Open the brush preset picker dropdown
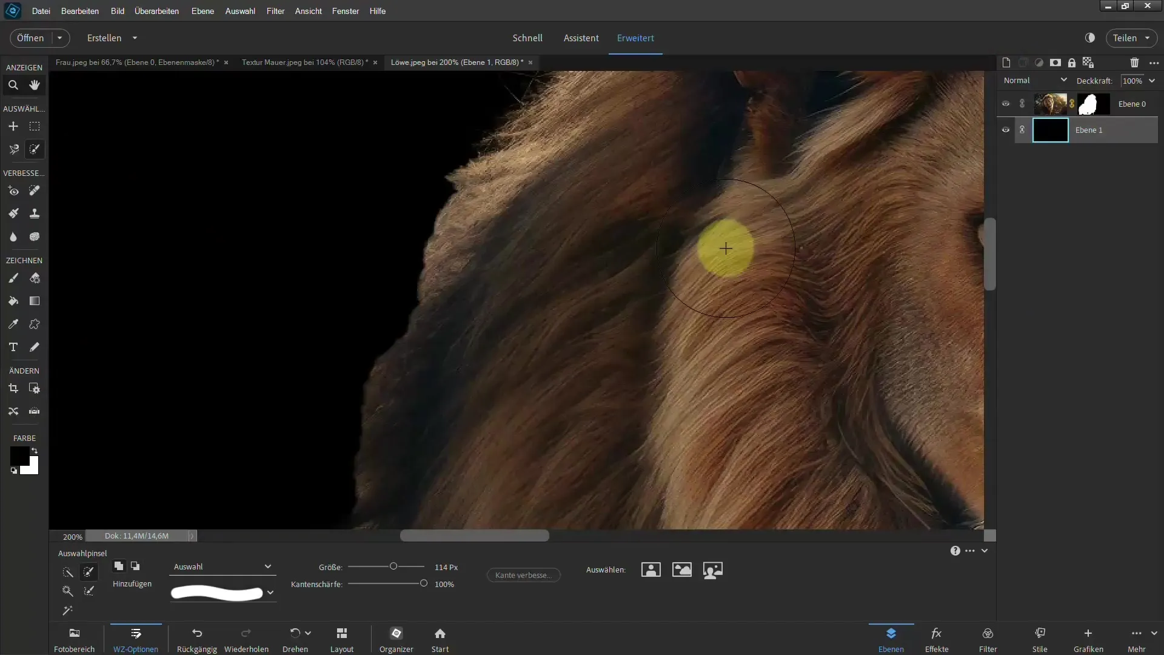Screen dimensions: 1164x655 (x=270, y=593)
